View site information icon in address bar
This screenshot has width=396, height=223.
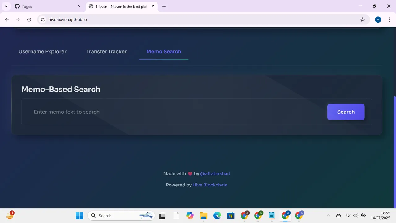click(x=43, y=20)
